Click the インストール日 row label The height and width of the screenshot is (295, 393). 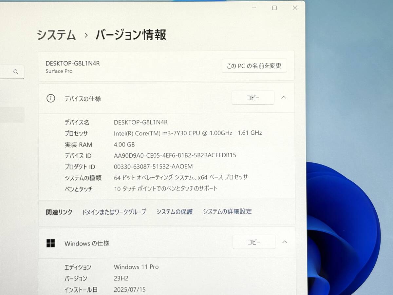(x=81, y=290)
